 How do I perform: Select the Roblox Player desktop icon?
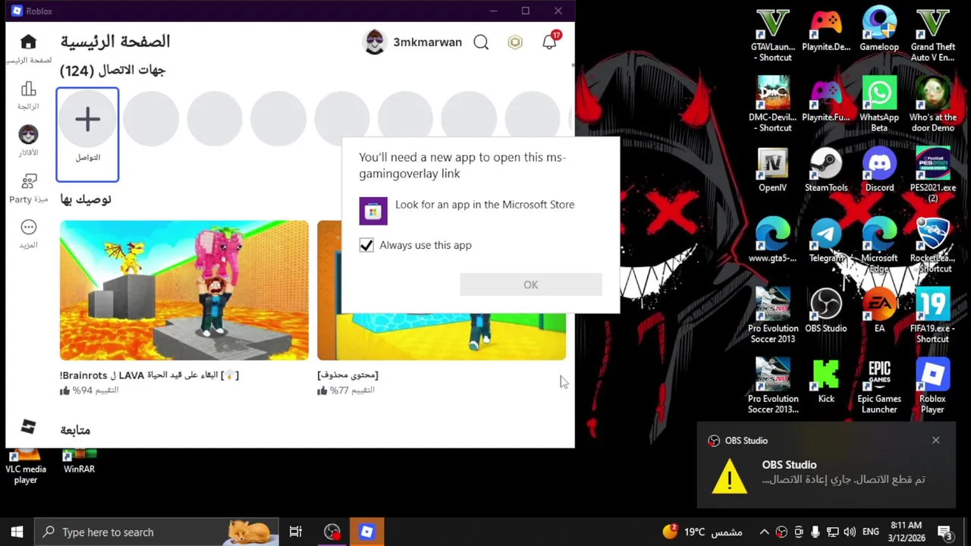point(932,387)
